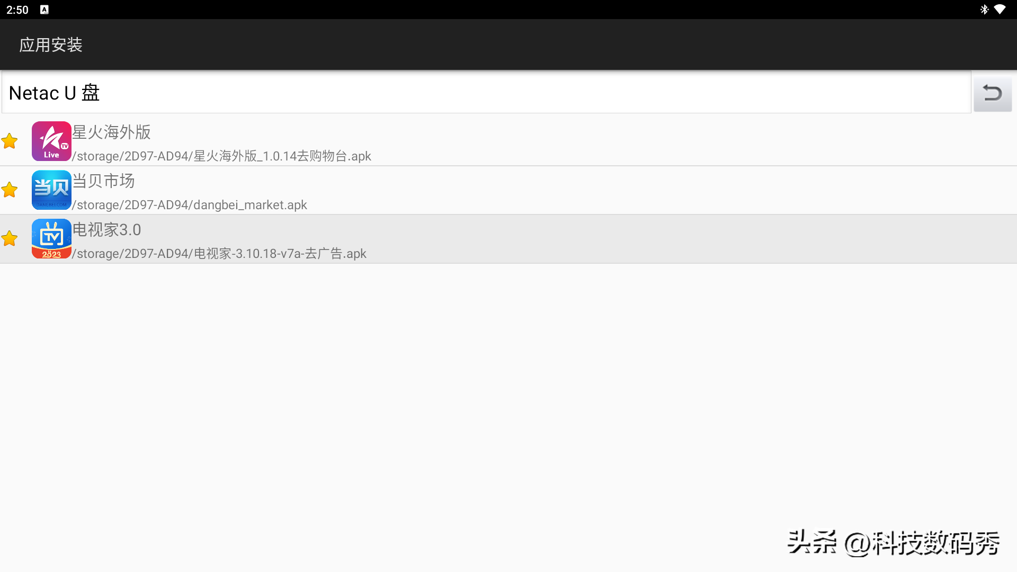Tap the 2:50 clock in status bar
The image size is (1017, 572).
[x=17, y=10]
